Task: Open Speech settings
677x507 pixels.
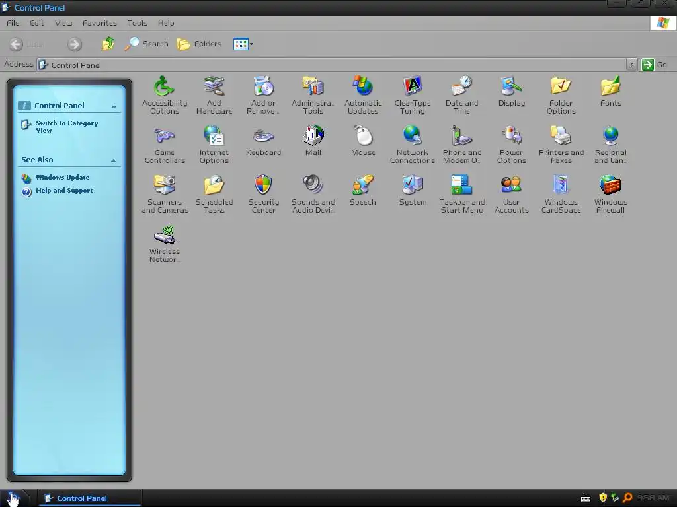Action: click(x=363, y=191)
